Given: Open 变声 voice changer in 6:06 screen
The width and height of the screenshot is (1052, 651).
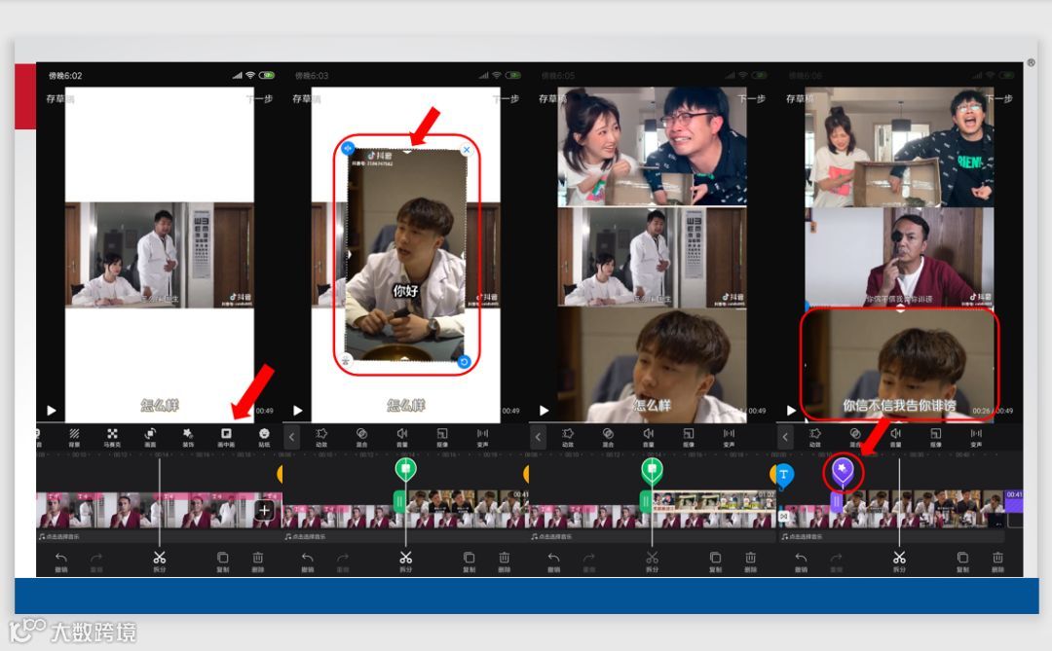Looking at the screenshot, I should pos(976,437).
